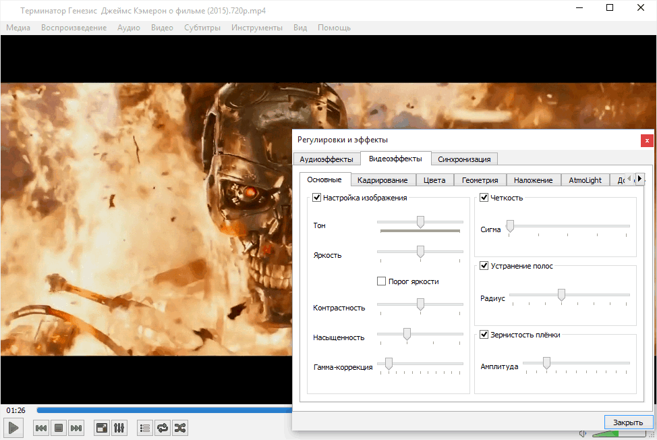The width and height of the screenshot is (657, 440).
Task: Toggle fullscreen video mode icon
Action: (x=101, y=427)
